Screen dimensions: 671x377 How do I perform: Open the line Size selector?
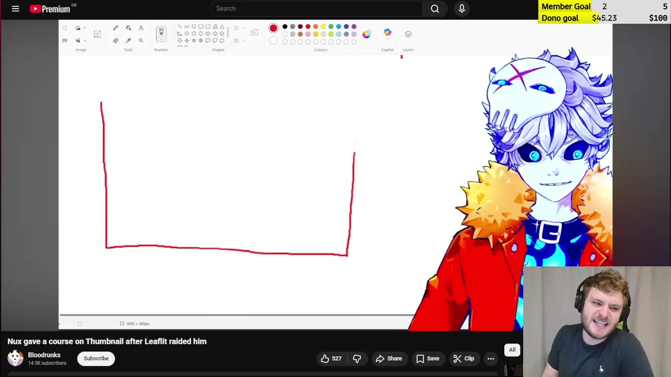pos(254,32)
